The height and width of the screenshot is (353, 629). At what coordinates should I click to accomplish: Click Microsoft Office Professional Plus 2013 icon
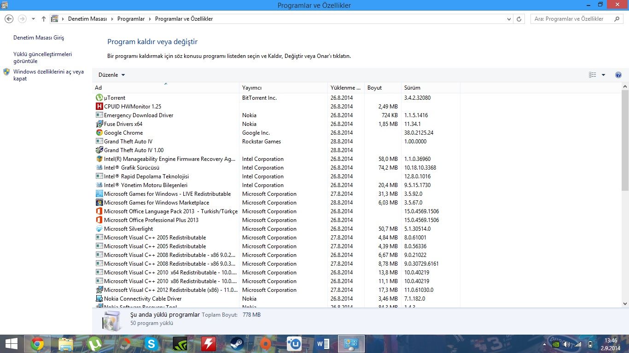click(99, 220)
